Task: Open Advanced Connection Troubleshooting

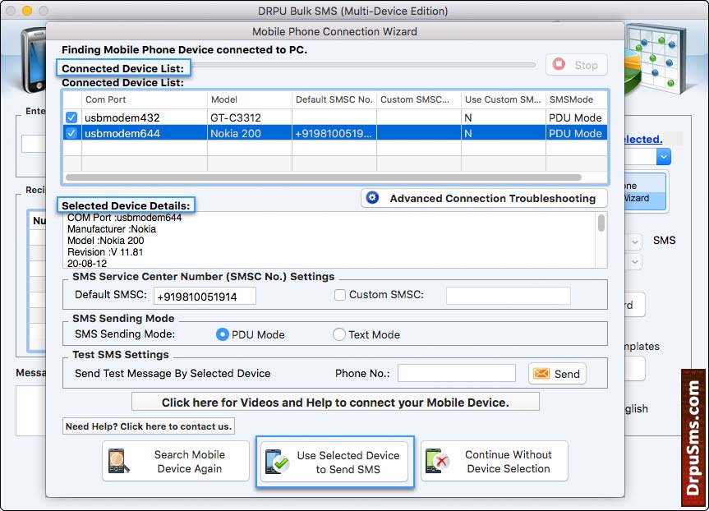Action: coord(484,198)
